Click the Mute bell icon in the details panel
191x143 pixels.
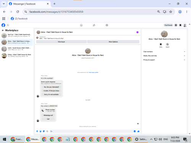point(161,44)
